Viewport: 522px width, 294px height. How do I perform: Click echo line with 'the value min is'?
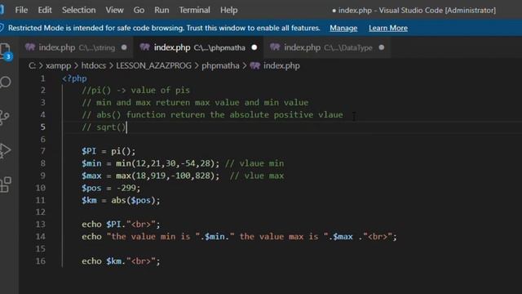pyautogui.click(x=239, y=237)
